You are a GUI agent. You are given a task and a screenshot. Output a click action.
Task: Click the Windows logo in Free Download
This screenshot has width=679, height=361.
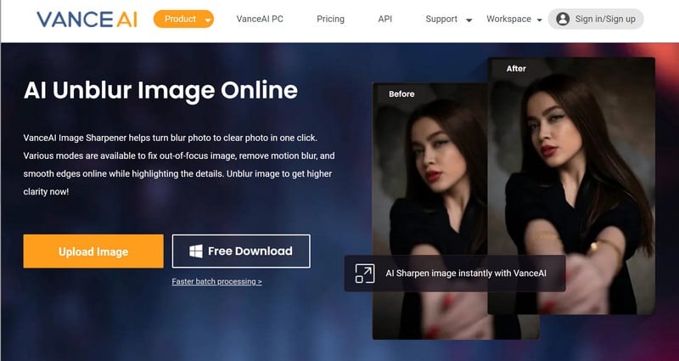tap(196, 251)
